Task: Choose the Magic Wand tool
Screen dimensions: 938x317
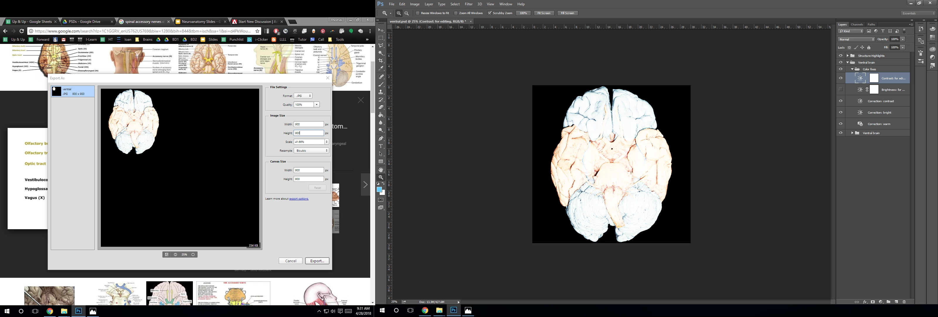Action: 381,53
